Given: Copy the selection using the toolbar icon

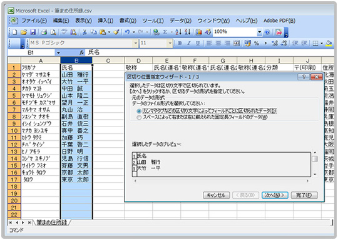Looking at the screenshot, I should coord(93,32).
